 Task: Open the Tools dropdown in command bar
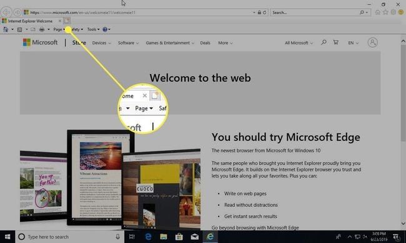coord(93,29)
